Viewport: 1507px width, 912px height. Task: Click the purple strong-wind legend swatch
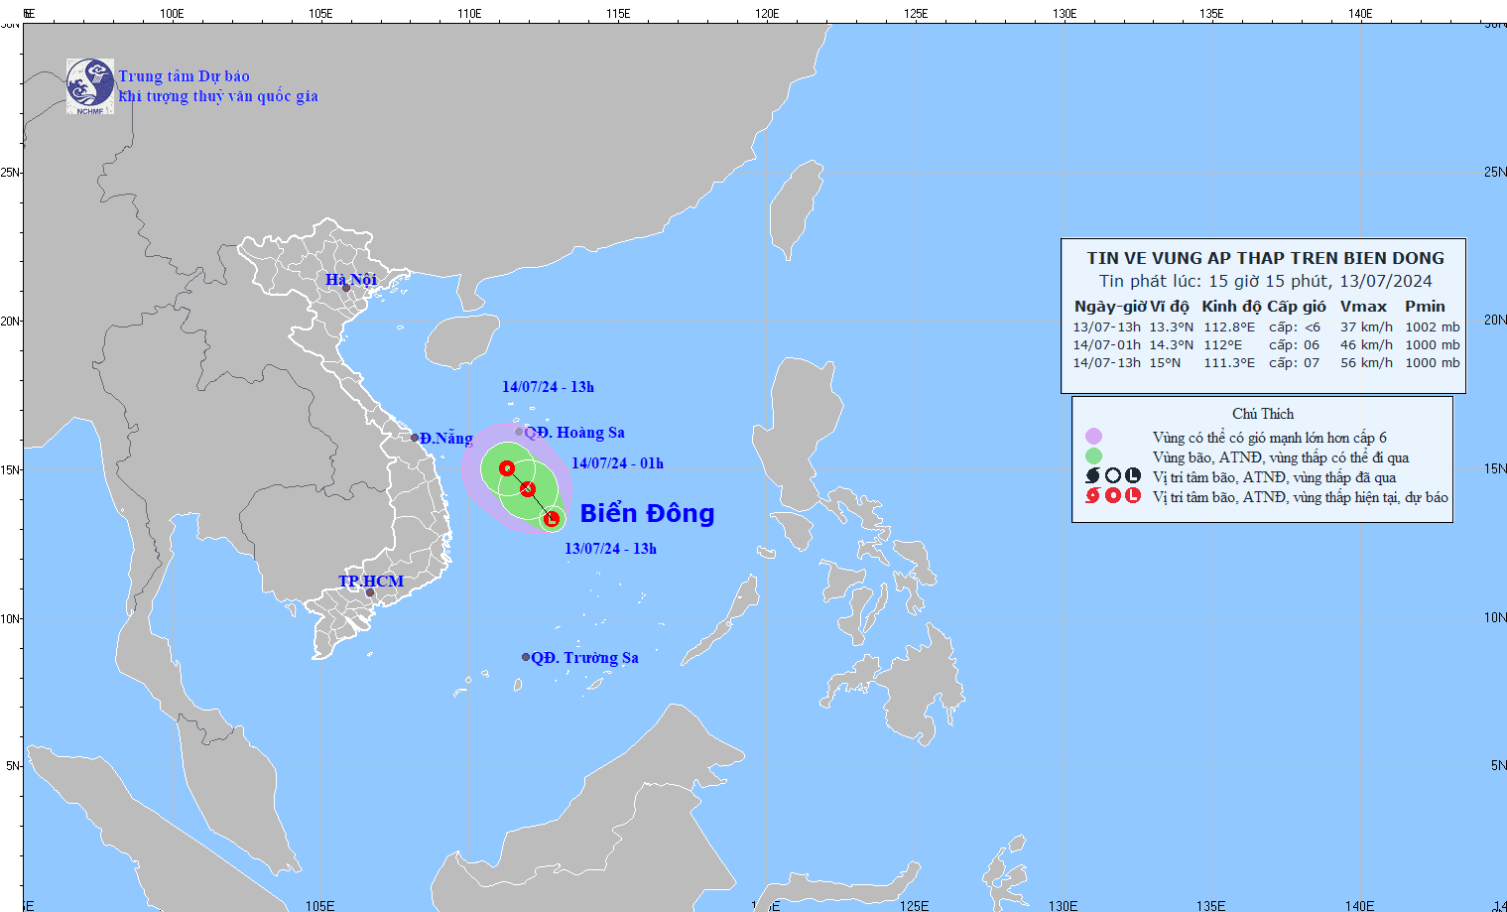click(x=1093, y=437)
